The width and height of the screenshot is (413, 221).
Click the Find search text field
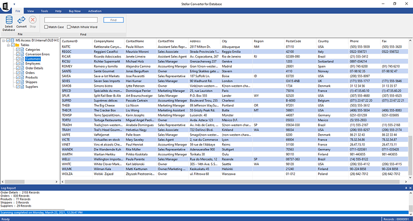(x=71, y=20)
